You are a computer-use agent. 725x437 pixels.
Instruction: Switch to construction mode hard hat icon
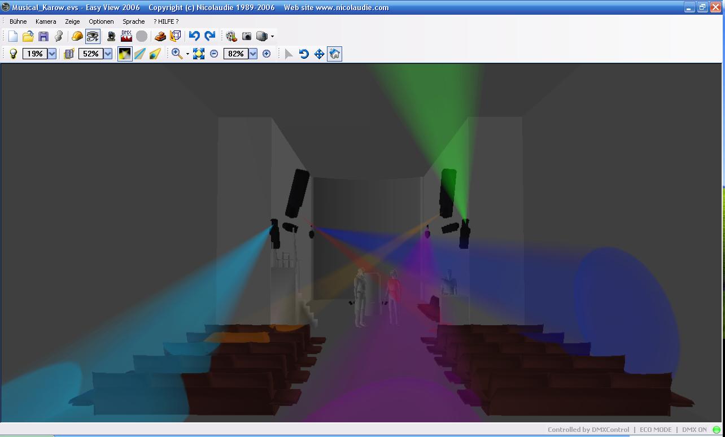[77, 36]
